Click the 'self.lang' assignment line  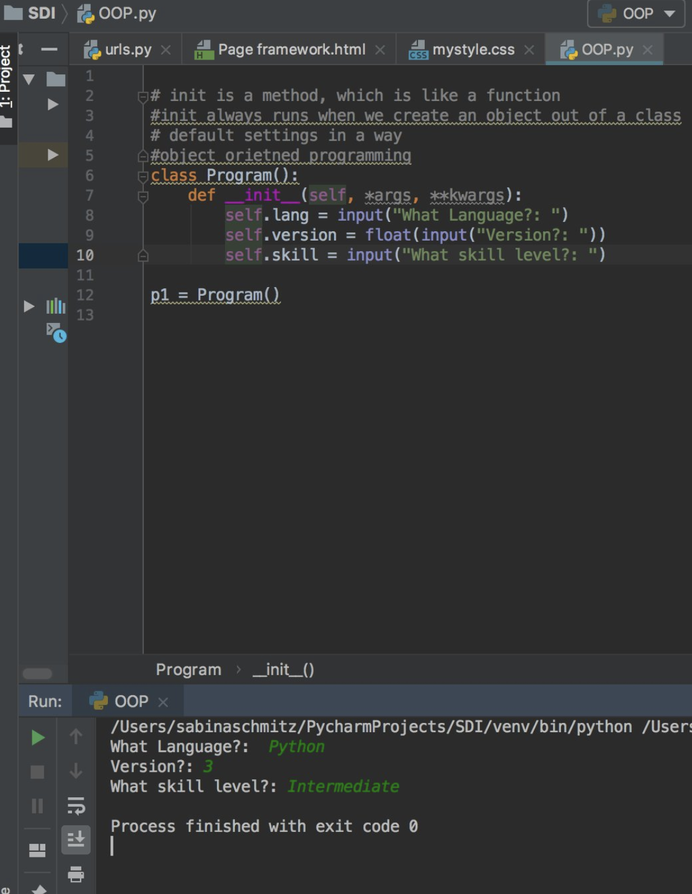(x=397, y=216)
